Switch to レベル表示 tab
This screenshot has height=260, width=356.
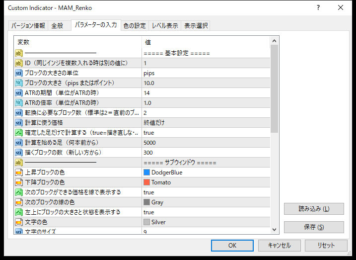(165, 26)
